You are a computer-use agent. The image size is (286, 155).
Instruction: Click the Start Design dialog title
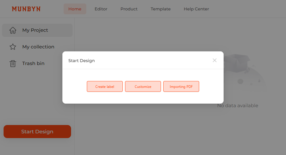pyautogui.click(x=81, y=60)
